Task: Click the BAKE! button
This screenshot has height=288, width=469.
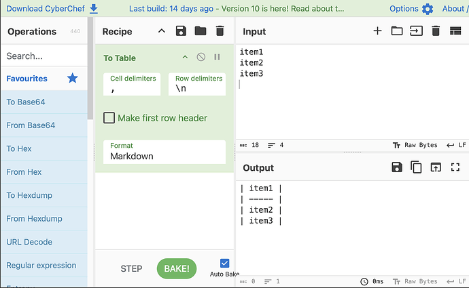Action: (x=177, y=268)
